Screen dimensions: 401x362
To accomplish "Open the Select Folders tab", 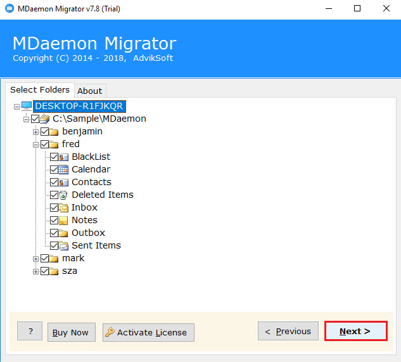I will (40, 90).
